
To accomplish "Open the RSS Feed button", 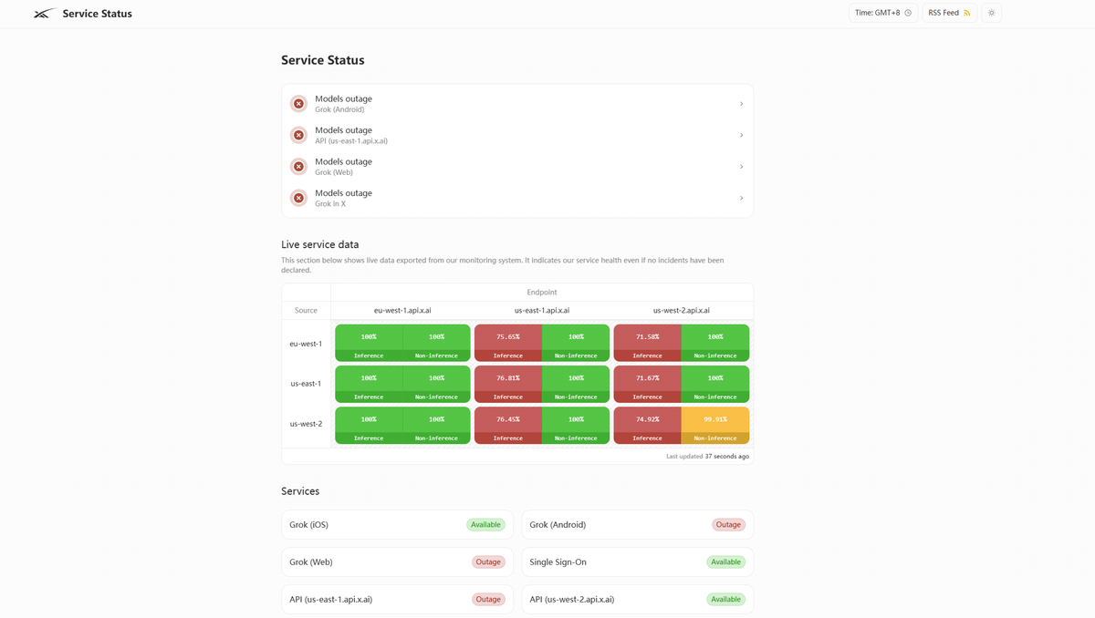I will tap(949, 13).
